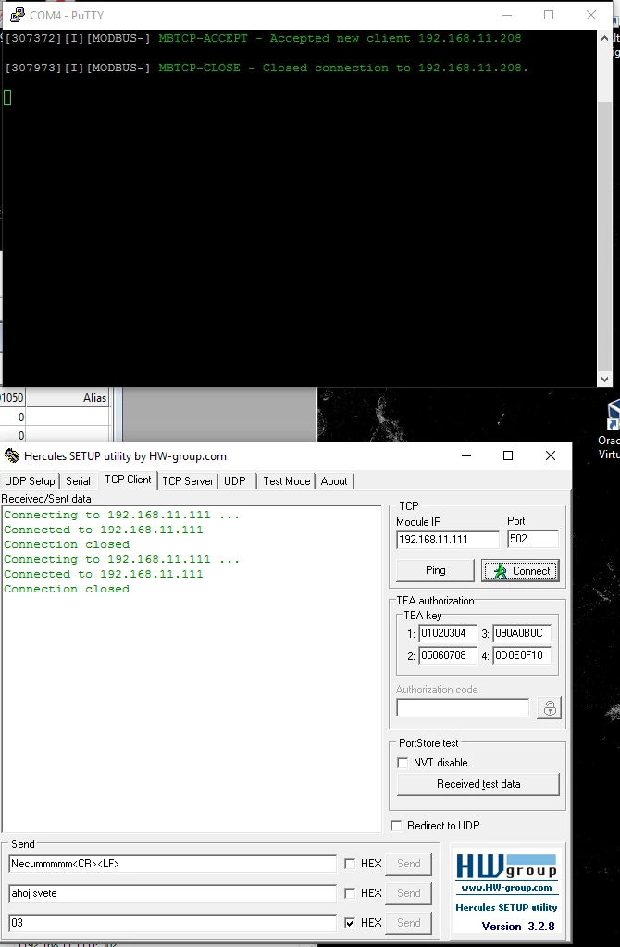
Task: Click Send button for ahoj svete row
Action: pyautogui.click(x=409, y=893)
